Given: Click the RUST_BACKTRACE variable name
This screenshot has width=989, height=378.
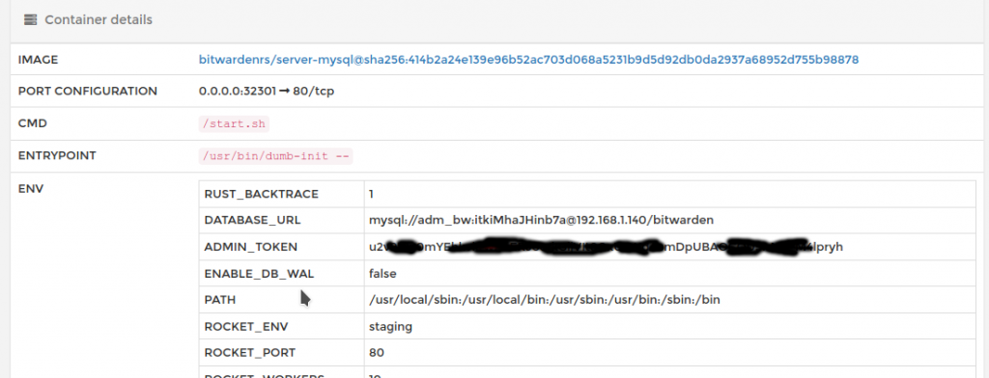Looking at the screenshot, I should [261, 194].
